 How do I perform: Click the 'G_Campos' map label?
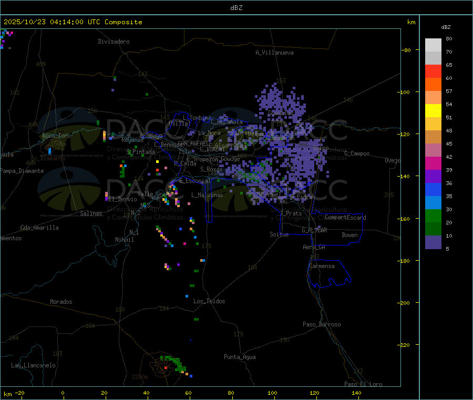(357, 153)
